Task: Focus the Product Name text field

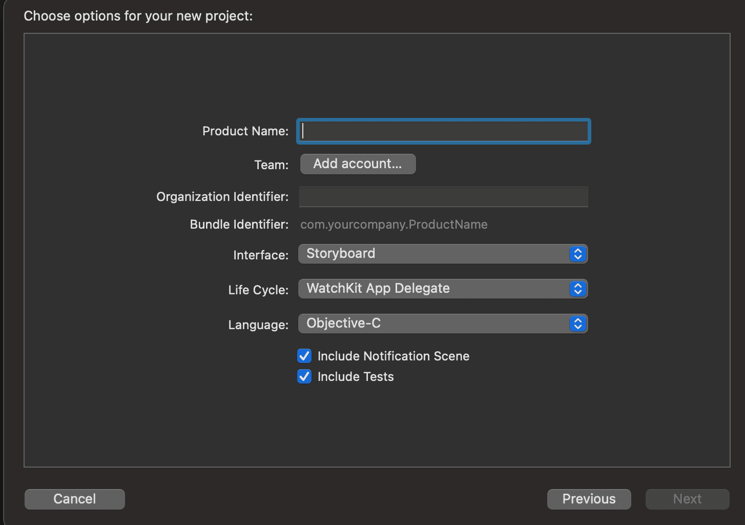Action: [444, 131]
